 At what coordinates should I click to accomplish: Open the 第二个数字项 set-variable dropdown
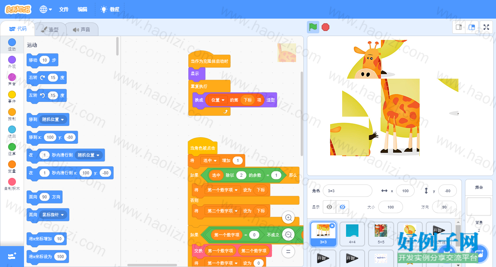(x=222, y=211)
